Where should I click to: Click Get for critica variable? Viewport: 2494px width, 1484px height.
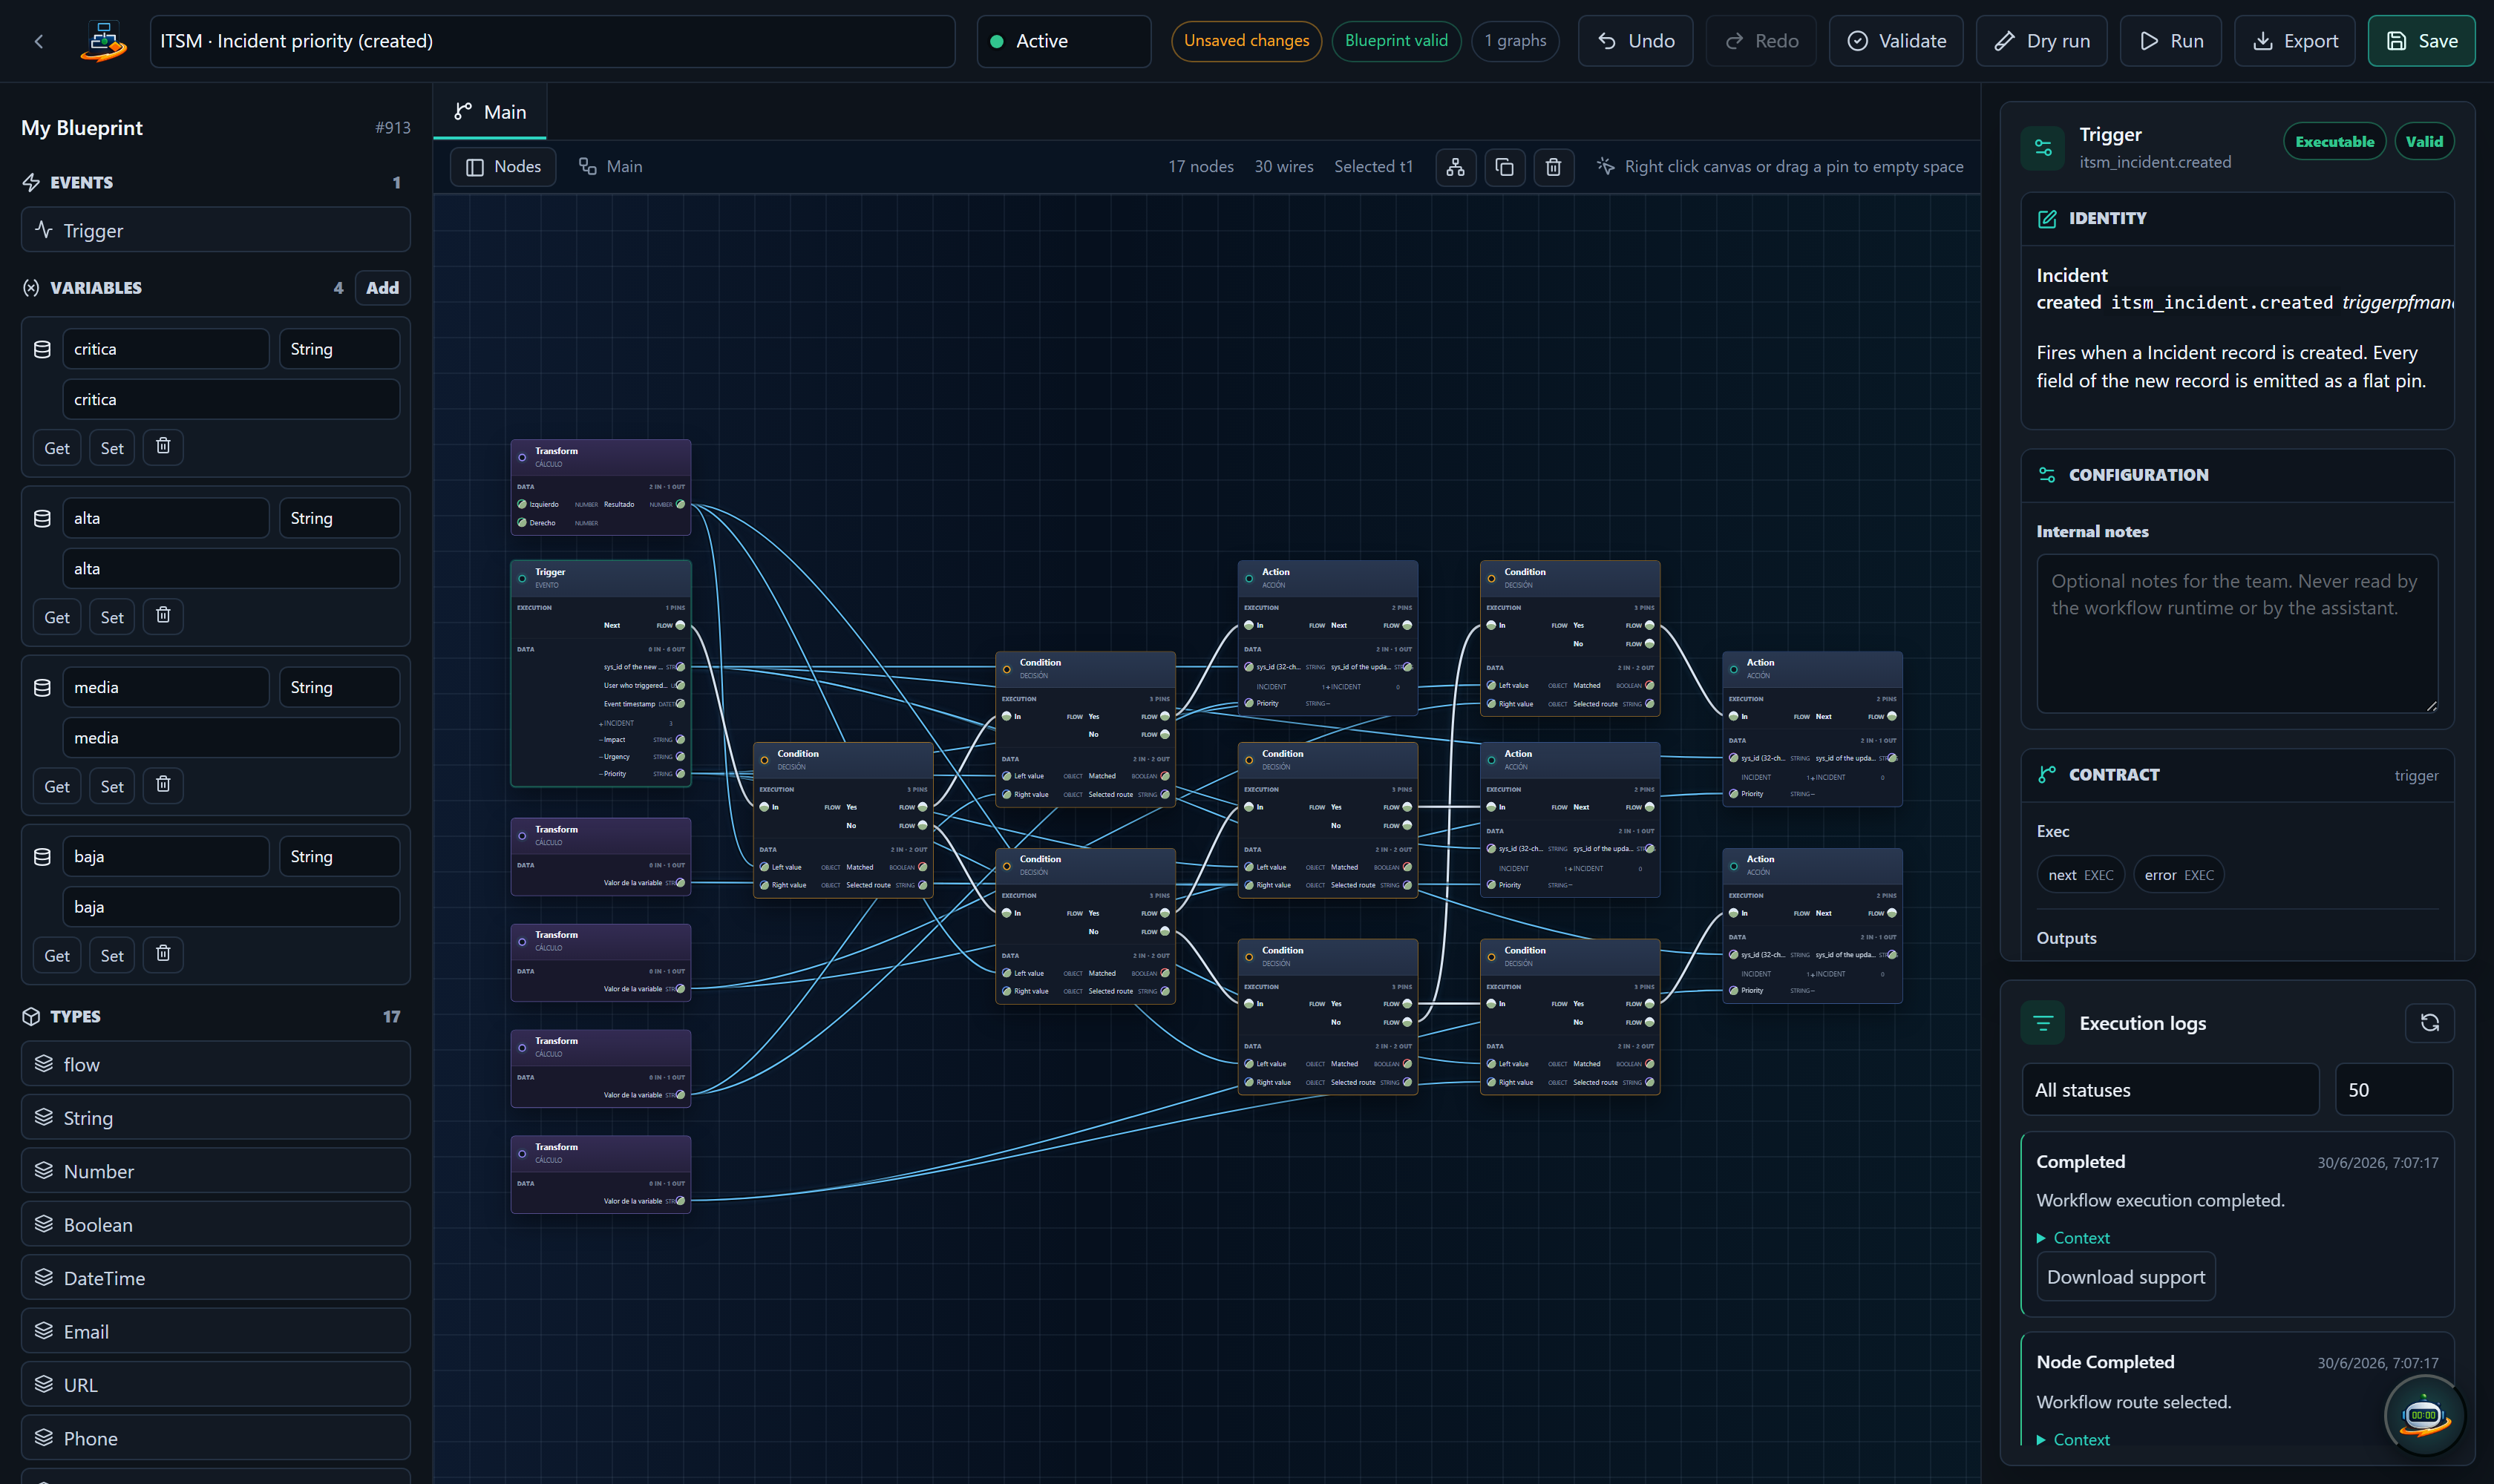pyautogui.click(x=57, y=448)
